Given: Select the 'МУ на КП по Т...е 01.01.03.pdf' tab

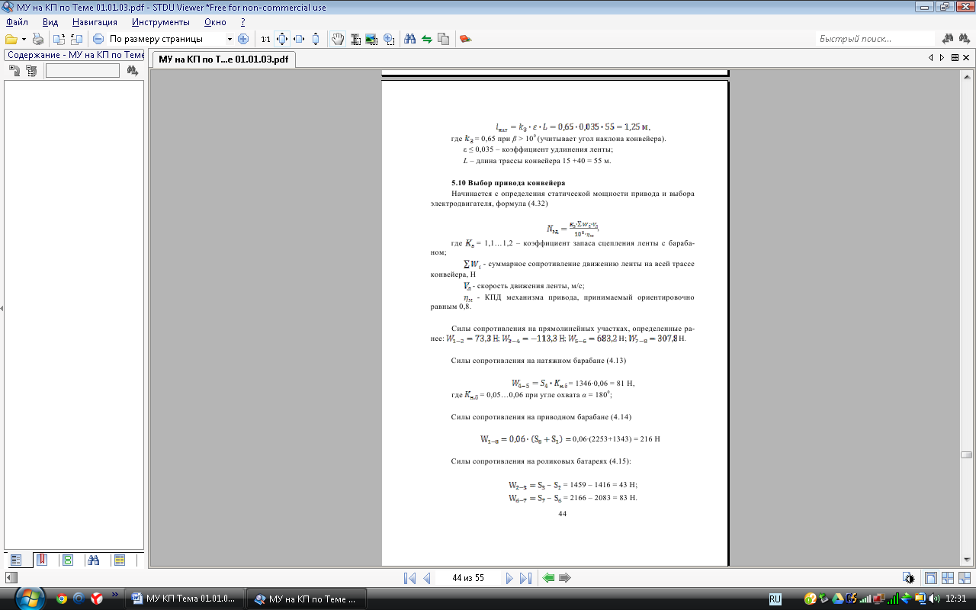Looking at the screenshot, I should (223, 59).
